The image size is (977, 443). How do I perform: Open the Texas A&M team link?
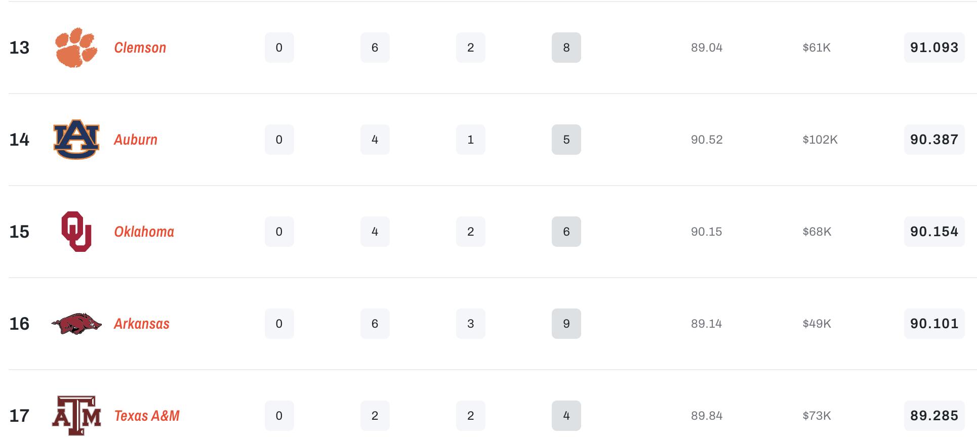pos(147,416)
